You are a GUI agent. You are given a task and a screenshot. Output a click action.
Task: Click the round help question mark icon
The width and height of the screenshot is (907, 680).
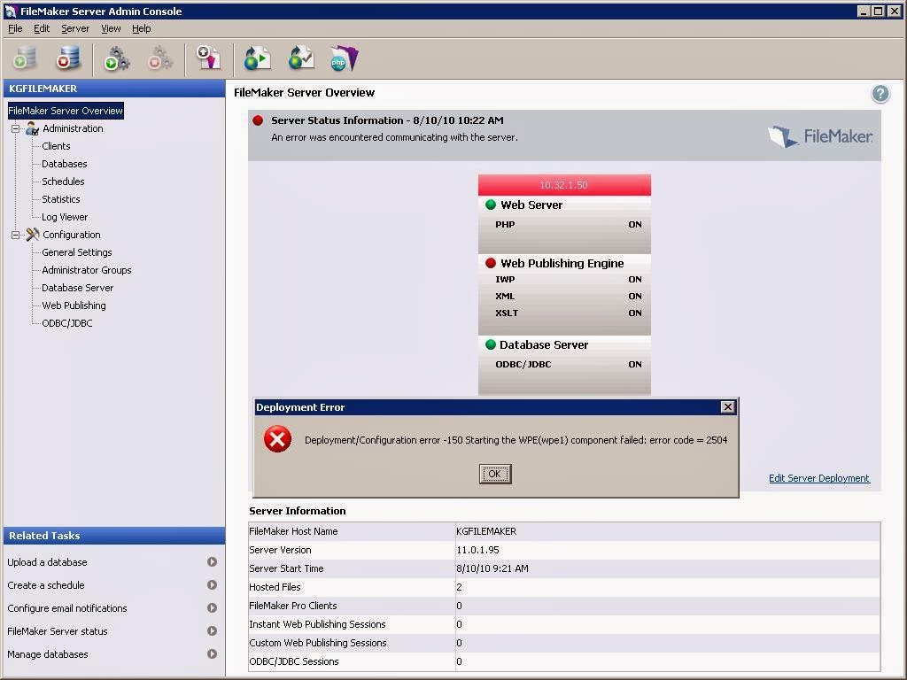click(880, 94)
